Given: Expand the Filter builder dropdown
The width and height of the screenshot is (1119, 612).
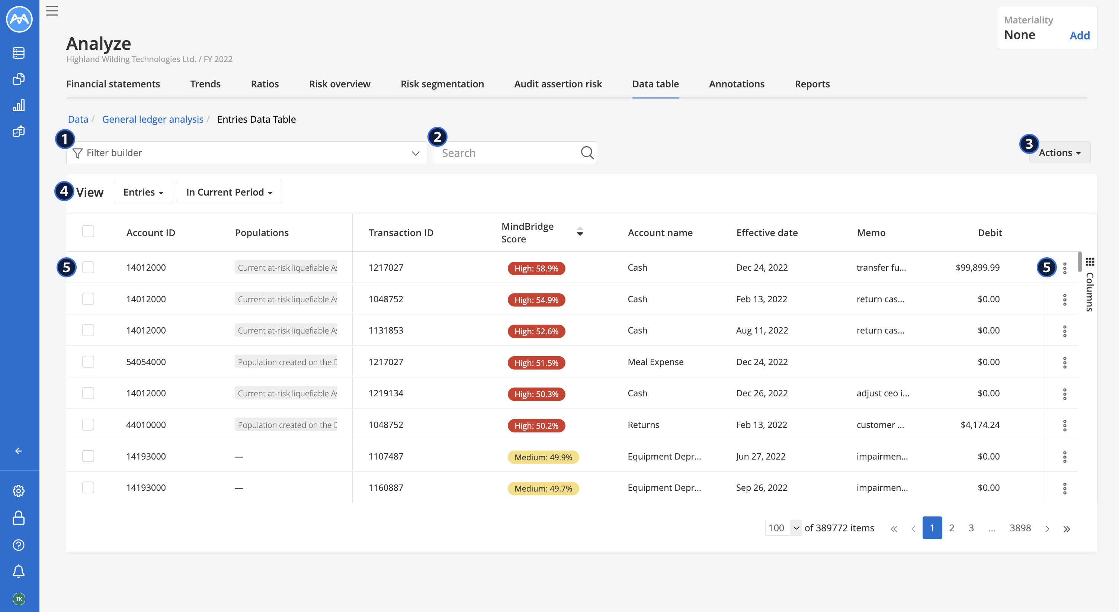Looking at the screenshot, I should tap(415, 153).
